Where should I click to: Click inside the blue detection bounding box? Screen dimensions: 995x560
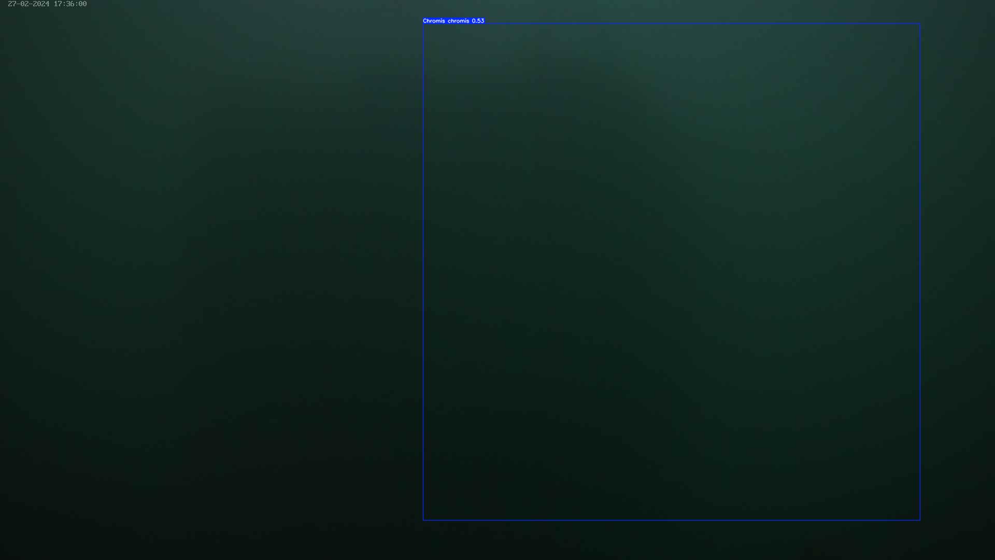[671, 272]
